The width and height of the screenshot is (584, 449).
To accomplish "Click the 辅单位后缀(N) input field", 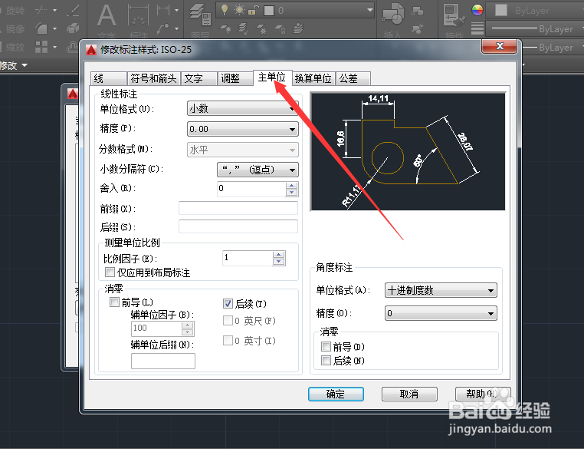I will point(163,361).
